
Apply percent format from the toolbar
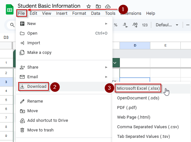pos(115,25)
